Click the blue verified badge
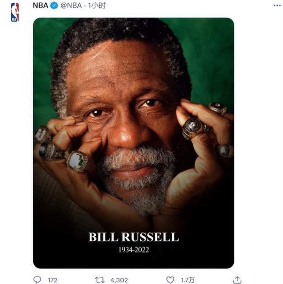 54,6
